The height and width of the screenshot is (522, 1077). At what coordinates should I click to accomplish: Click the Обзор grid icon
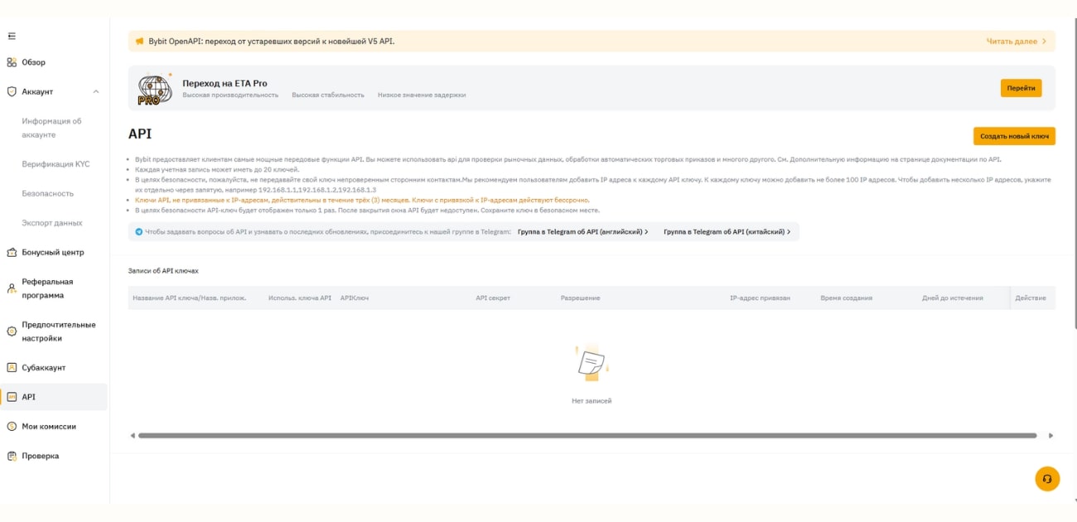12,62
